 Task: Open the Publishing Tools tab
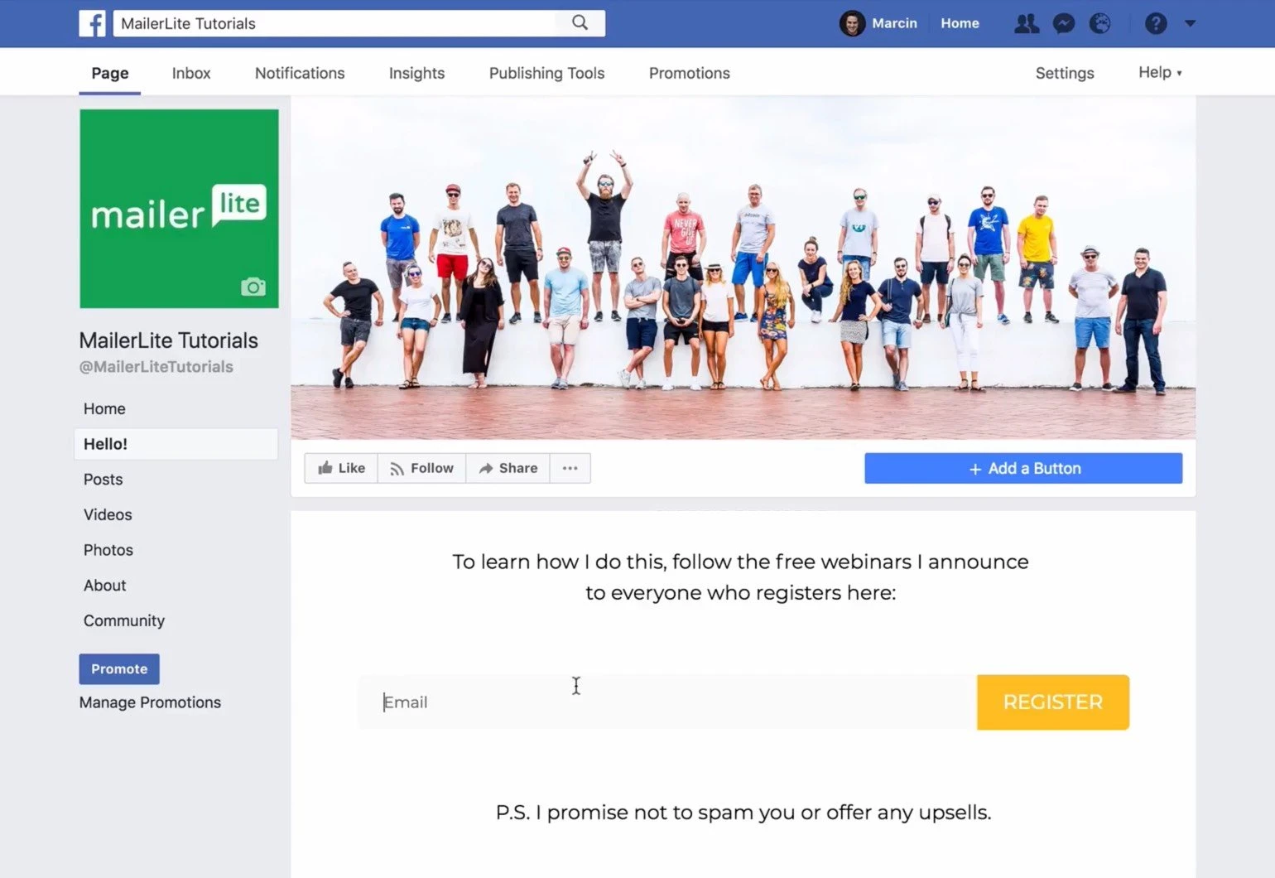(546, 73)
